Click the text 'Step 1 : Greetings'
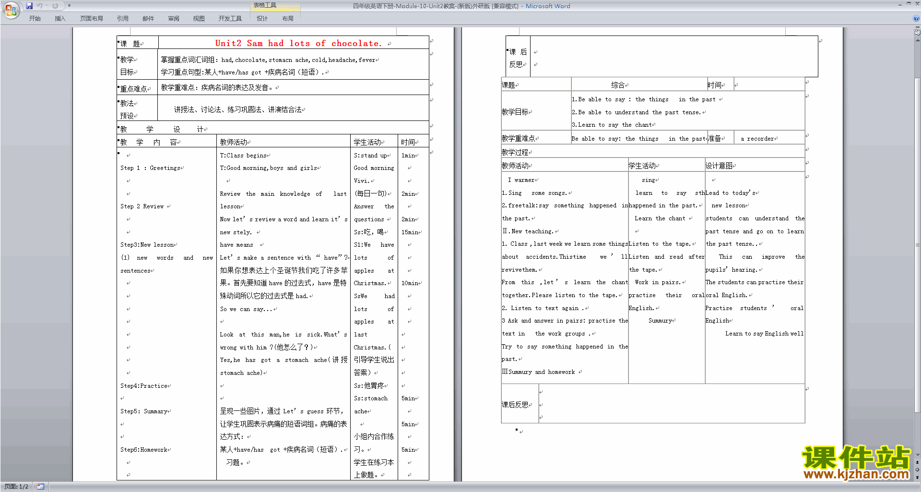 pos(151,168)
